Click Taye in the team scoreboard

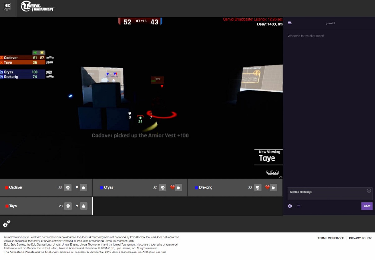point(23,63)
